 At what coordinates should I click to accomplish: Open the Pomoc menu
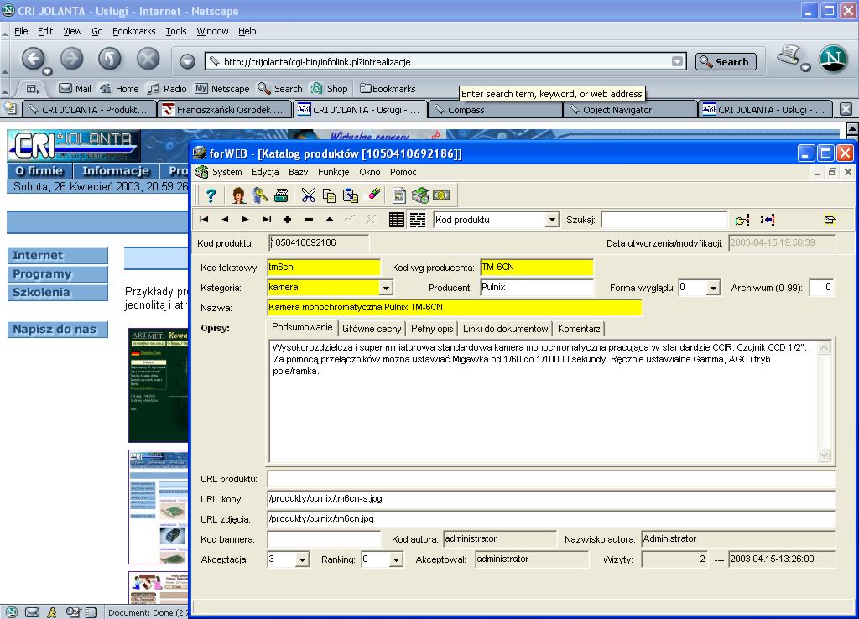(x=403, y=172)
